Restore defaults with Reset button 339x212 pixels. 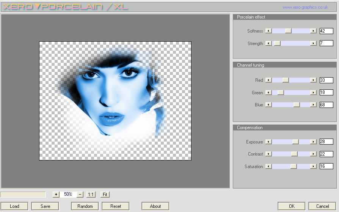point(116,206)
